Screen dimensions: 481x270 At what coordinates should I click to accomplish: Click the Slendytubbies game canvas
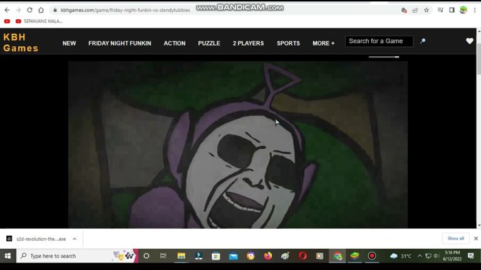point(238,144)
